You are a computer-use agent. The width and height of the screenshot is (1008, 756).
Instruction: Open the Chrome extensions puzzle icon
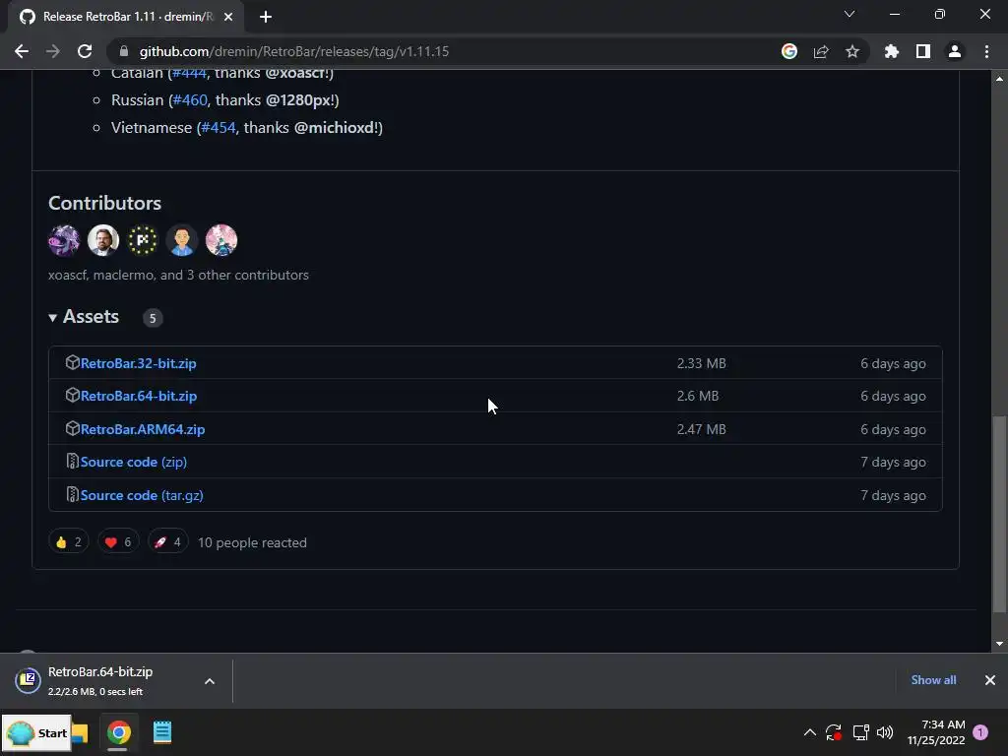tap(892, 51)
